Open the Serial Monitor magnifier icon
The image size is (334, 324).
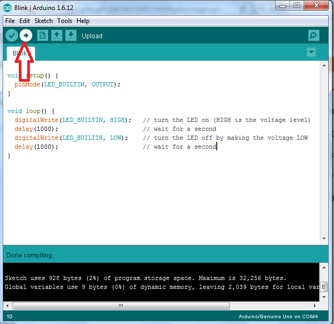point(314,36)
